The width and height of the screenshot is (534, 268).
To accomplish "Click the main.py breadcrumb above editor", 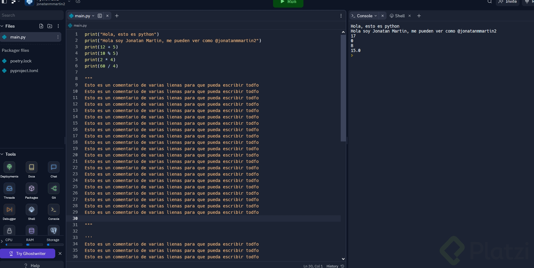I will pyautogui.click(x=78, y=25).
